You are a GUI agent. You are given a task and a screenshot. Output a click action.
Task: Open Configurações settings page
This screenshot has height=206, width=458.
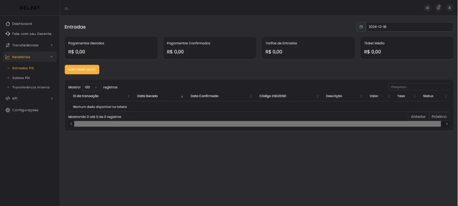point(25,110)
